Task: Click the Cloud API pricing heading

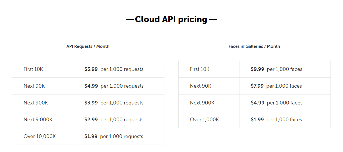Action: coord(171,19)
